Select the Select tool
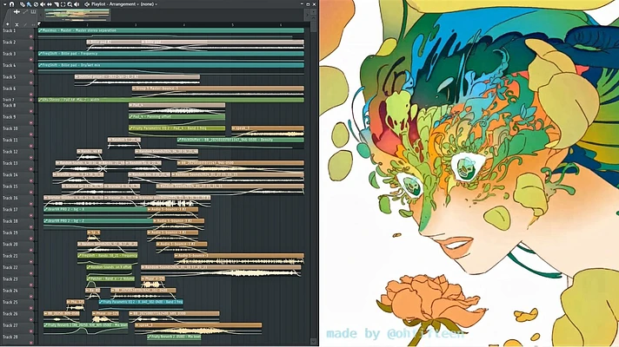Screen dimensions: 619x347 click(63, 4)
